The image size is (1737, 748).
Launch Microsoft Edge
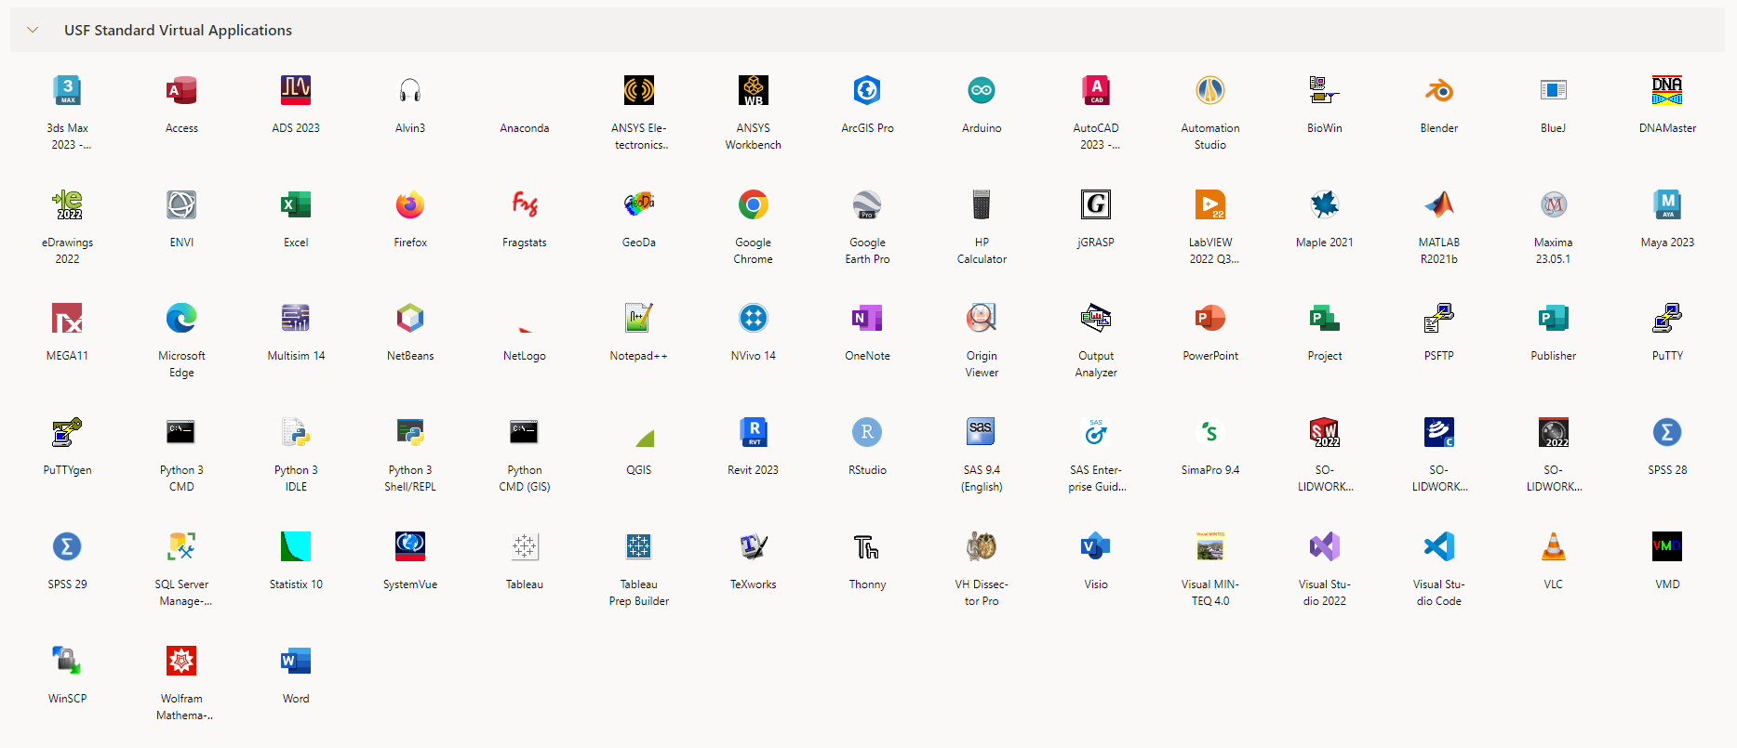(181, 319)
